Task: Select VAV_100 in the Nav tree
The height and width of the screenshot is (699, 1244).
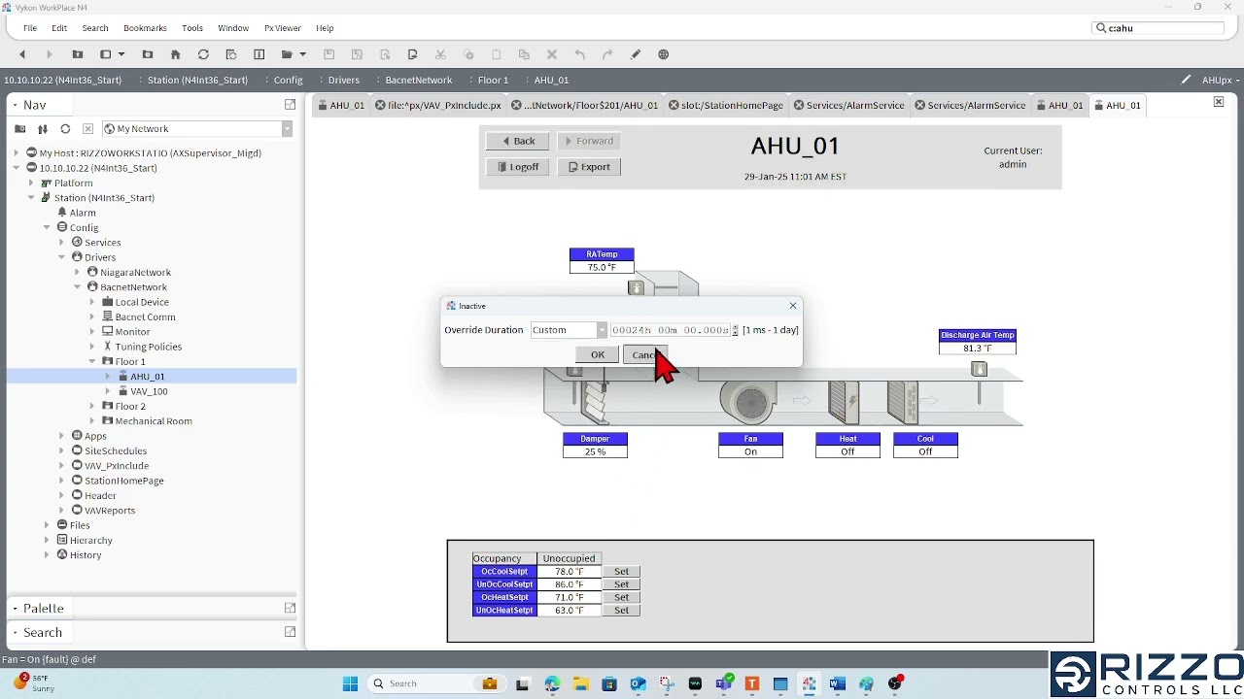Action: pyautogui.click(x=149, y=391)
